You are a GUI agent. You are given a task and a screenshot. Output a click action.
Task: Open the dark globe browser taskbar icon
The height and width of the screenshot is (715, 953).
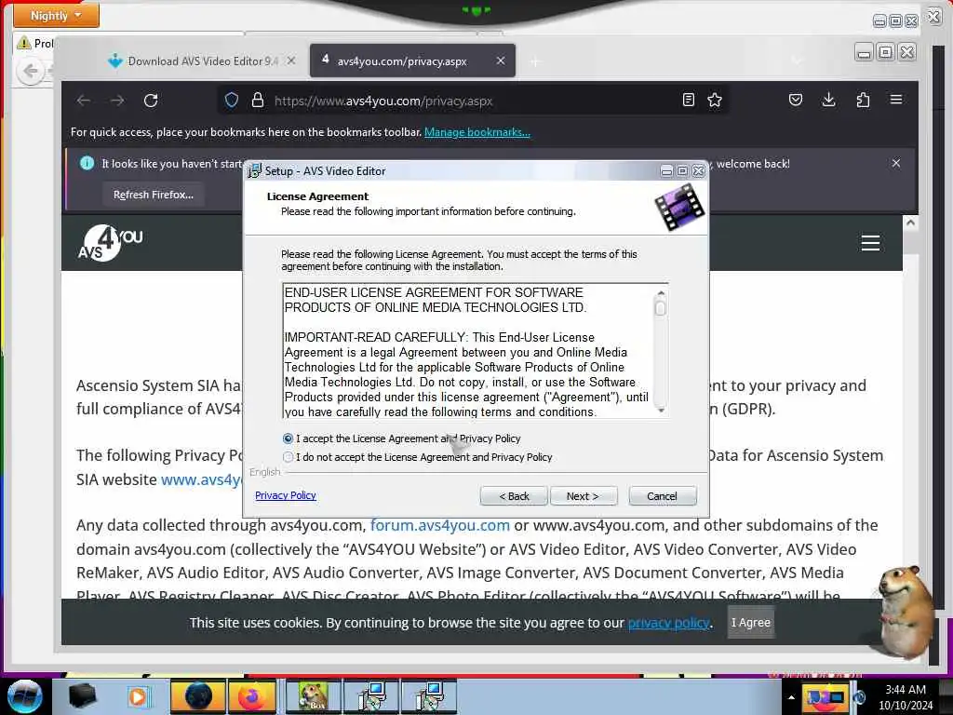point(197,696)
